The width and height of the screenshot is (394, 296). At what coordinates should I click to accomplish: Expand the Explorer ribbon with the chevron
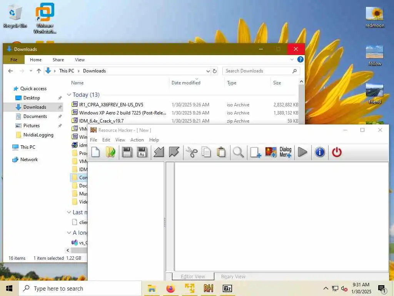coord(292,60)
